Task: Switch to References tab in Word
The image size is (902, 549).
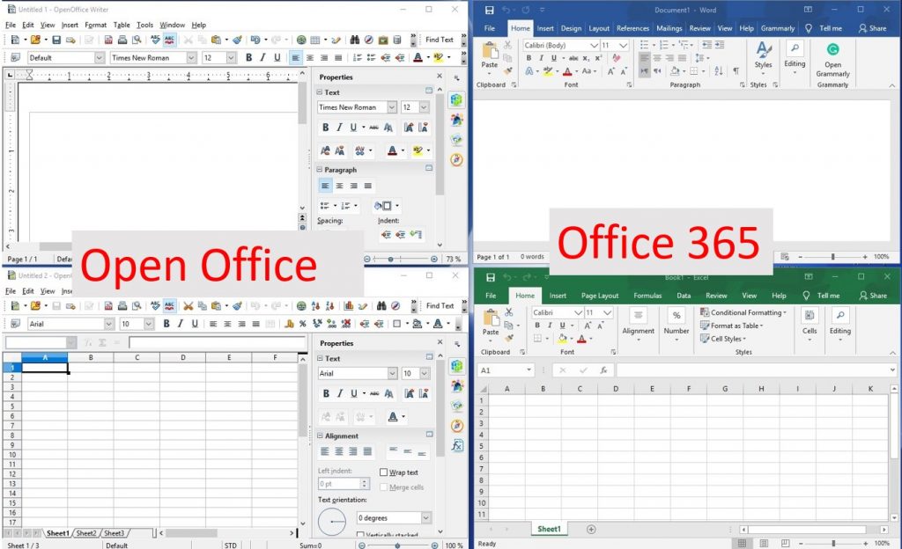Action: [632, 28]
